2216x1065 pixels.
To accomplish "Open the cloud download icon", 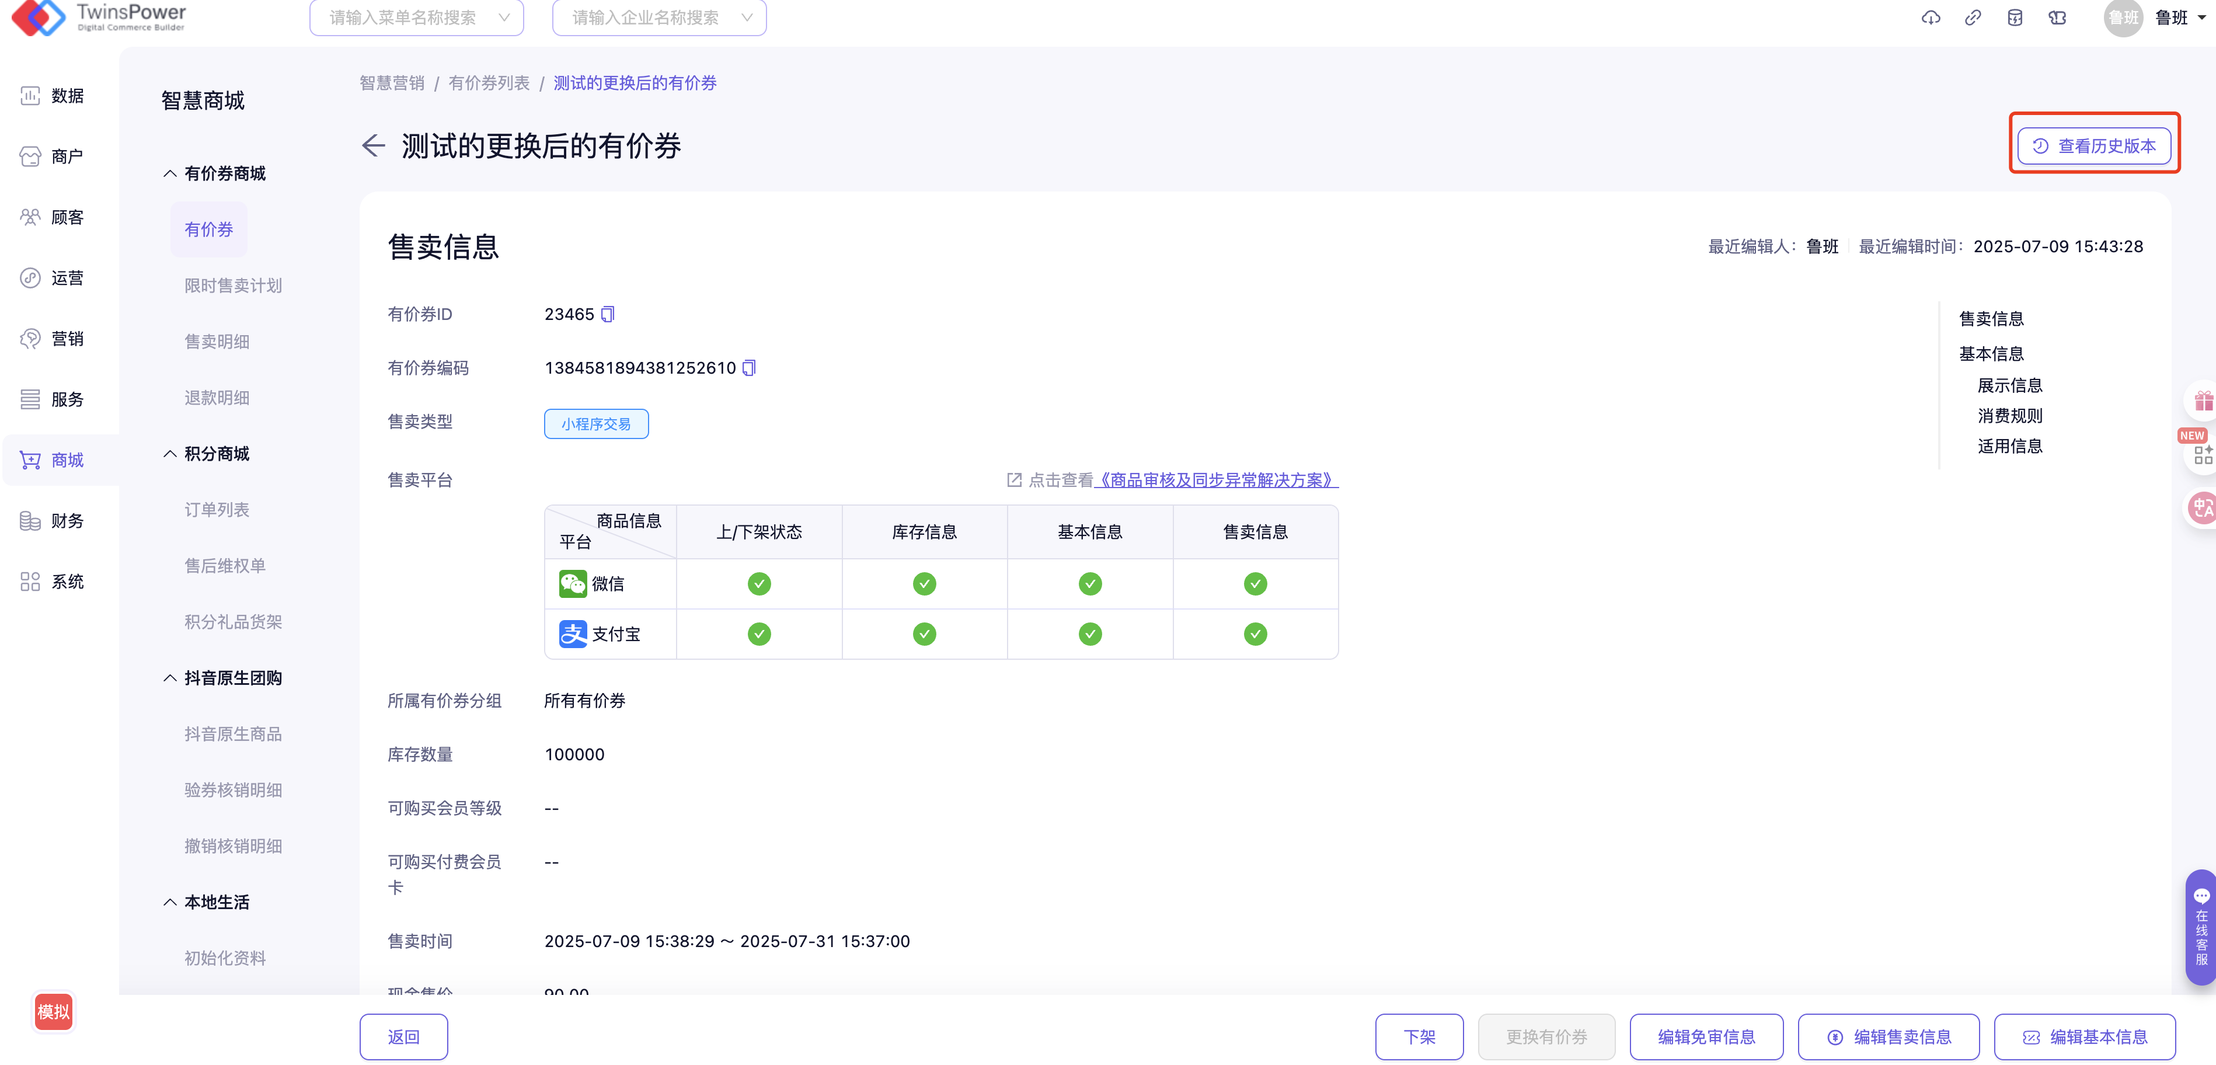I will 1931,17.
